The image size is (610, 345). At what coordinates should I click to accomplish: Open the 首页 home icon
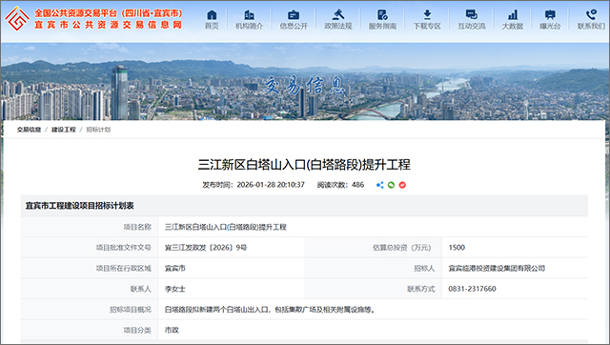[x=212, y=15]
